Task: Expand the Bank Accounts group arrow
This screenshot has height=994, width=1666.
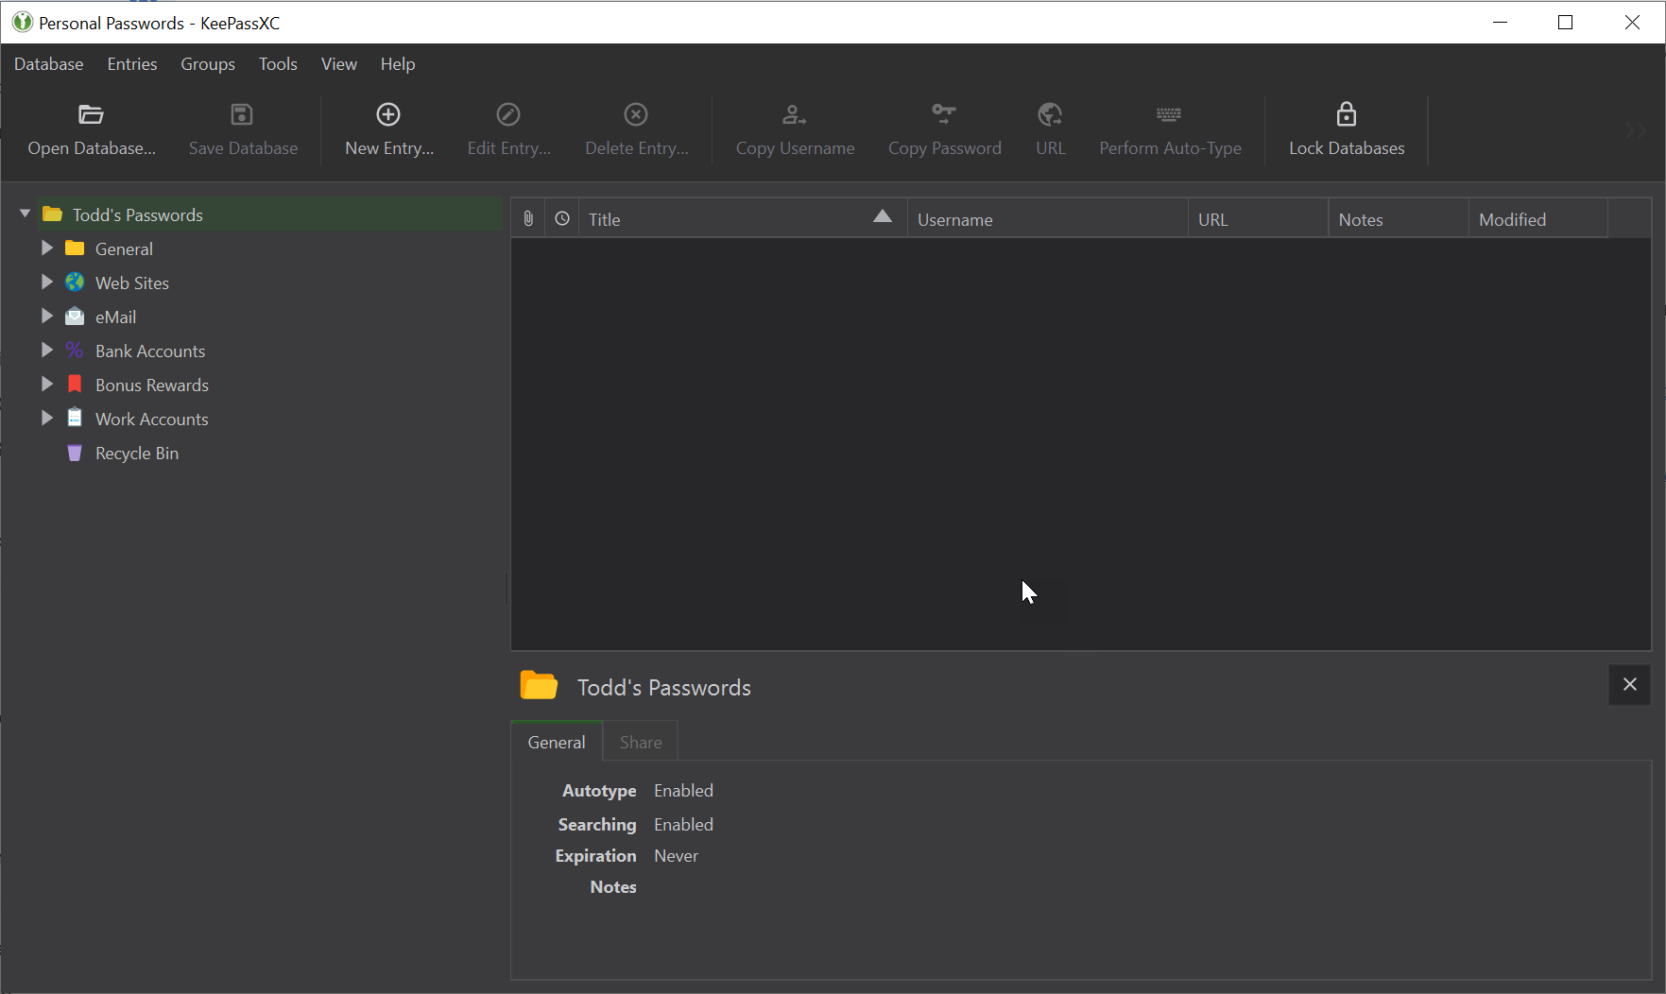Action: (46, 350)
